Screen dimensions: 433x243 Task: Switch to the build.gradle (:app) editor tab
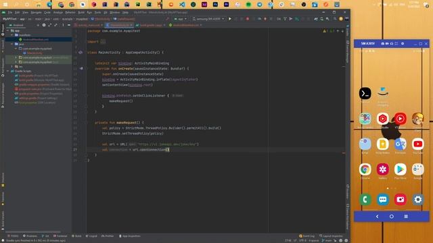click(151, 25)
